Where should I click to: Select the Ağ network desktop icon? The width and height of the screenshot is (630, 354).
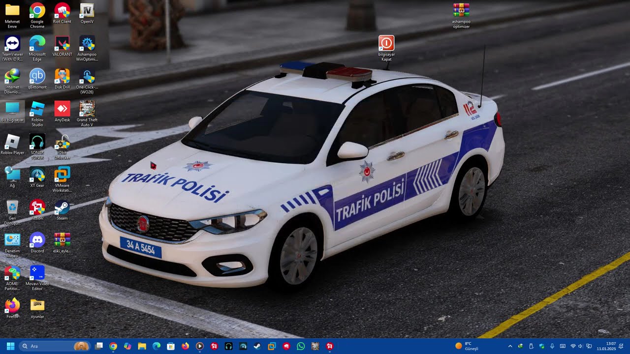(12, 177)
